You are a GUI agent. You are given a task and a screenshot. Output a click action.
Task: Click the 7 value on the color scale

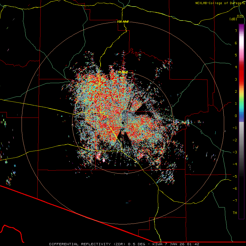tap(236, 31)
